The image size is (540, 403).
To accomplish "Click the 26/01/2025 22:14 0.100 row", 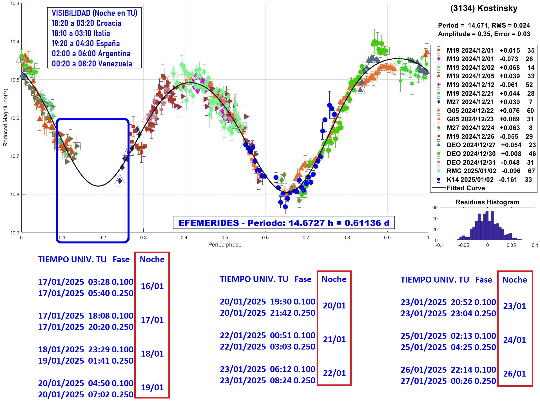I will point(448,370).
